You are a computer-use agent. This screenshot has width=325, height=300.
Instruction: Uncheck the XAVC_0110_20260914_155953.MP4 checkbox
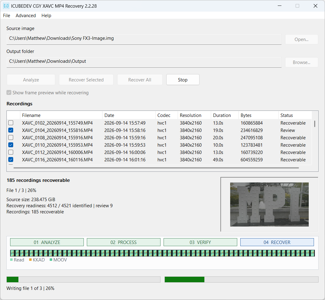[11, 145]
